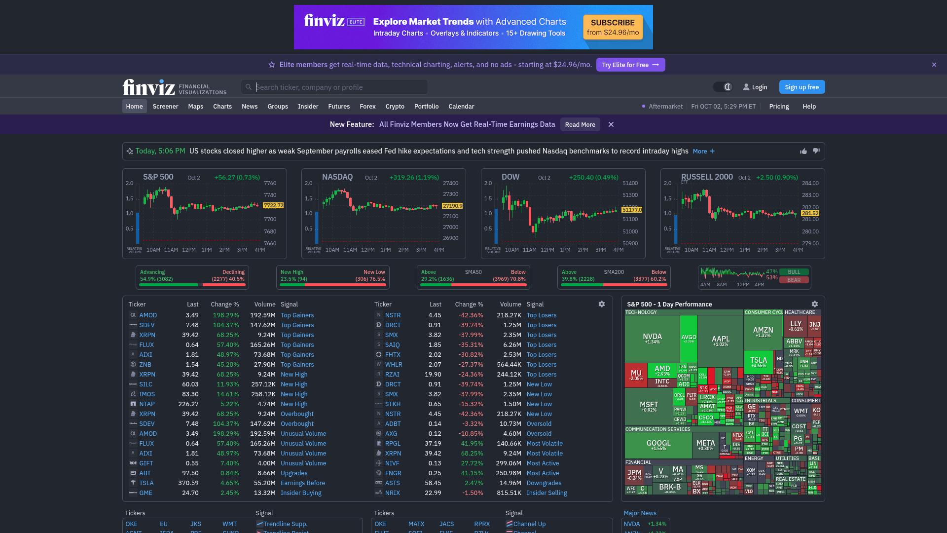Click the search magnifier icon
Image resolution: width=947 pixels, height=533 pixels.
click(249, 87)
